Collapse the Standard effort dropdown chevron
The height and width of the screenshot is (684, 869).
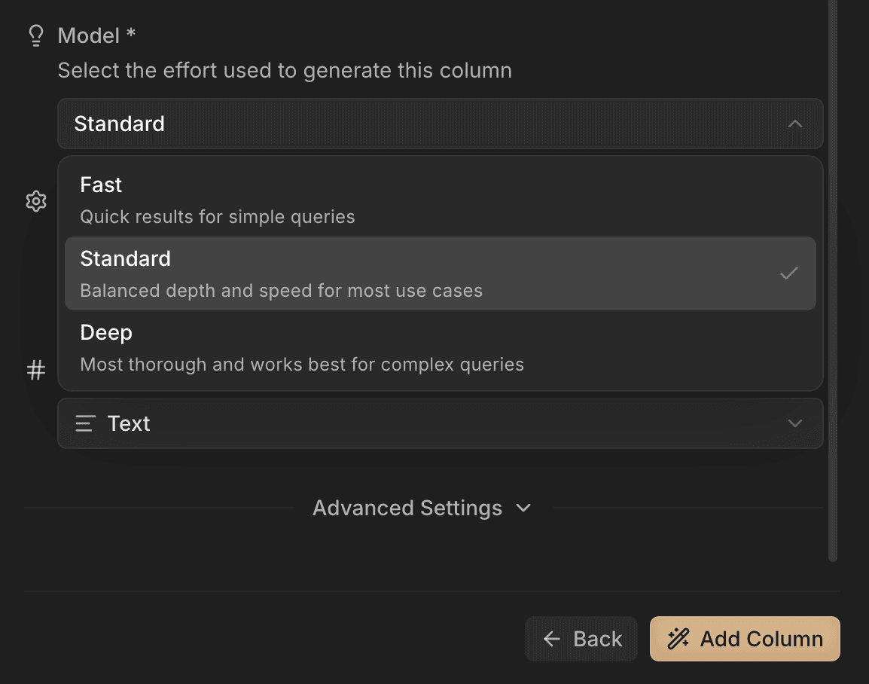(x=794, y=124)
